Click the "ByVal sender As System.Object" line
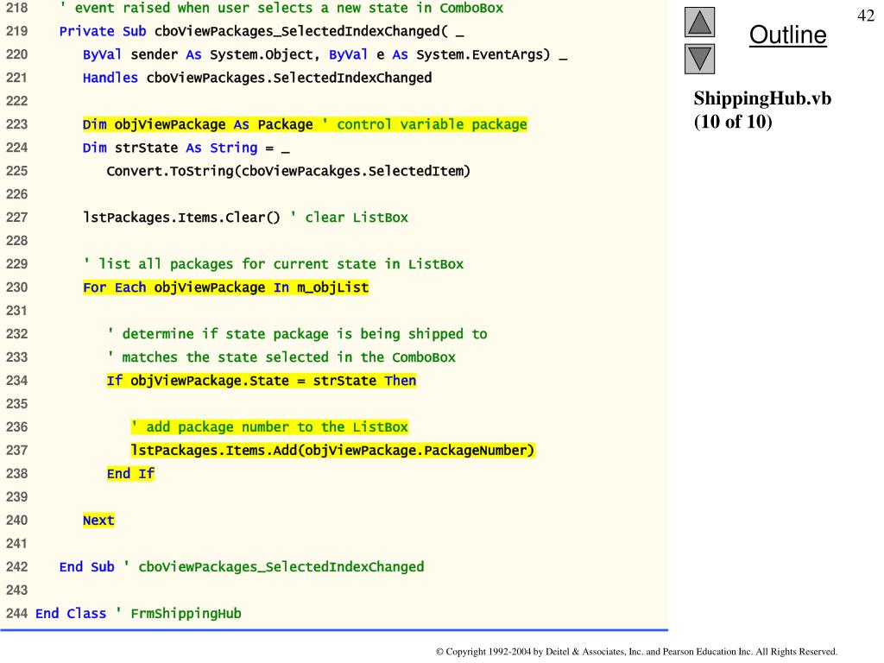This screenshot has height=663, width=884. pos(325,54)
